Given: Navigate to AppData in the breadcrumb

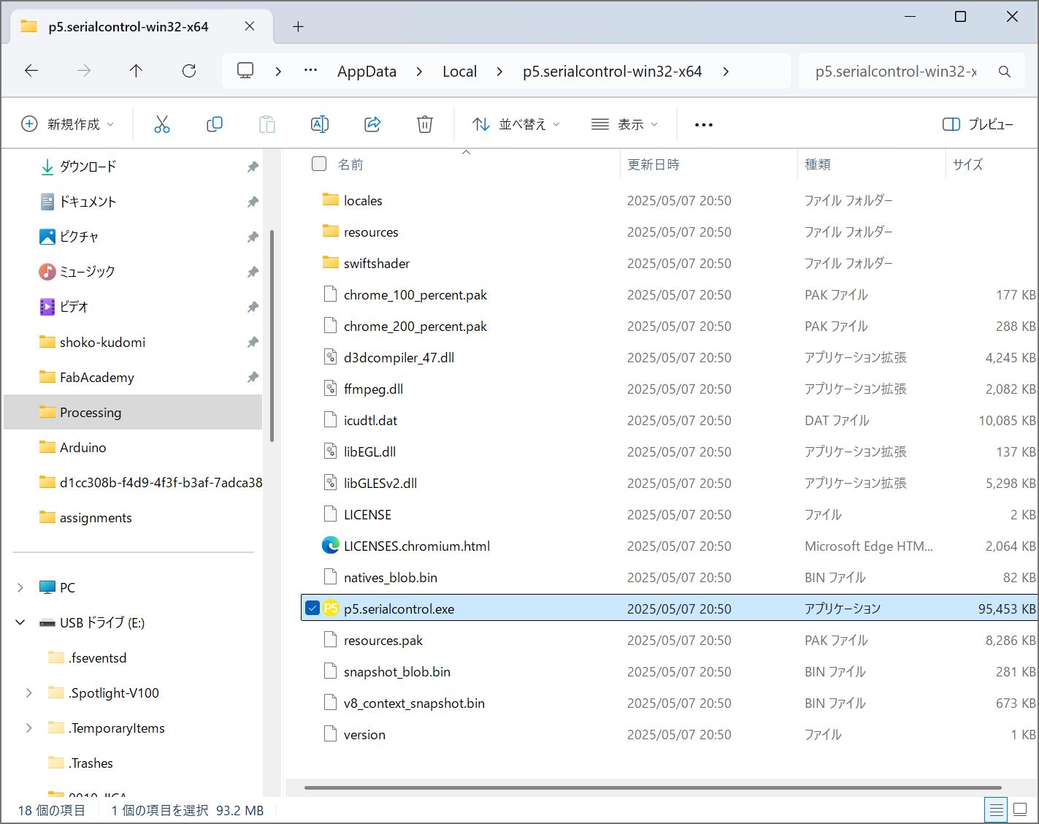Looking at the screenshot, I should (x=367, y=72).
